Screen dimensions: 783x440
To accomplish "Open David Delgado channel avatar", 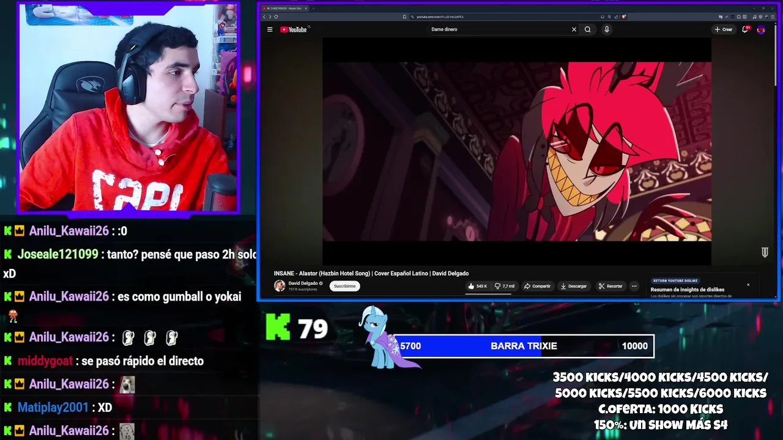I will click(280, 286).
